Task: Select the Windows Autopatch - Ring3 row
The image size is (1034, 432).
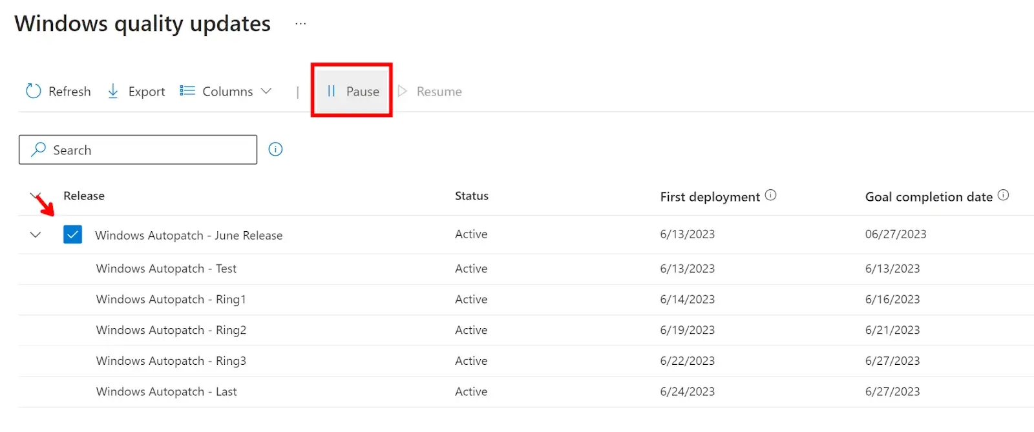Action: click(526, 361)
